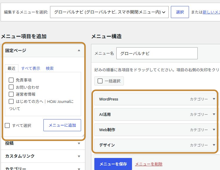Viewport: 220px width, 170px height.
Task: Click the メニューに追加 button
Action: pos(62,125)
